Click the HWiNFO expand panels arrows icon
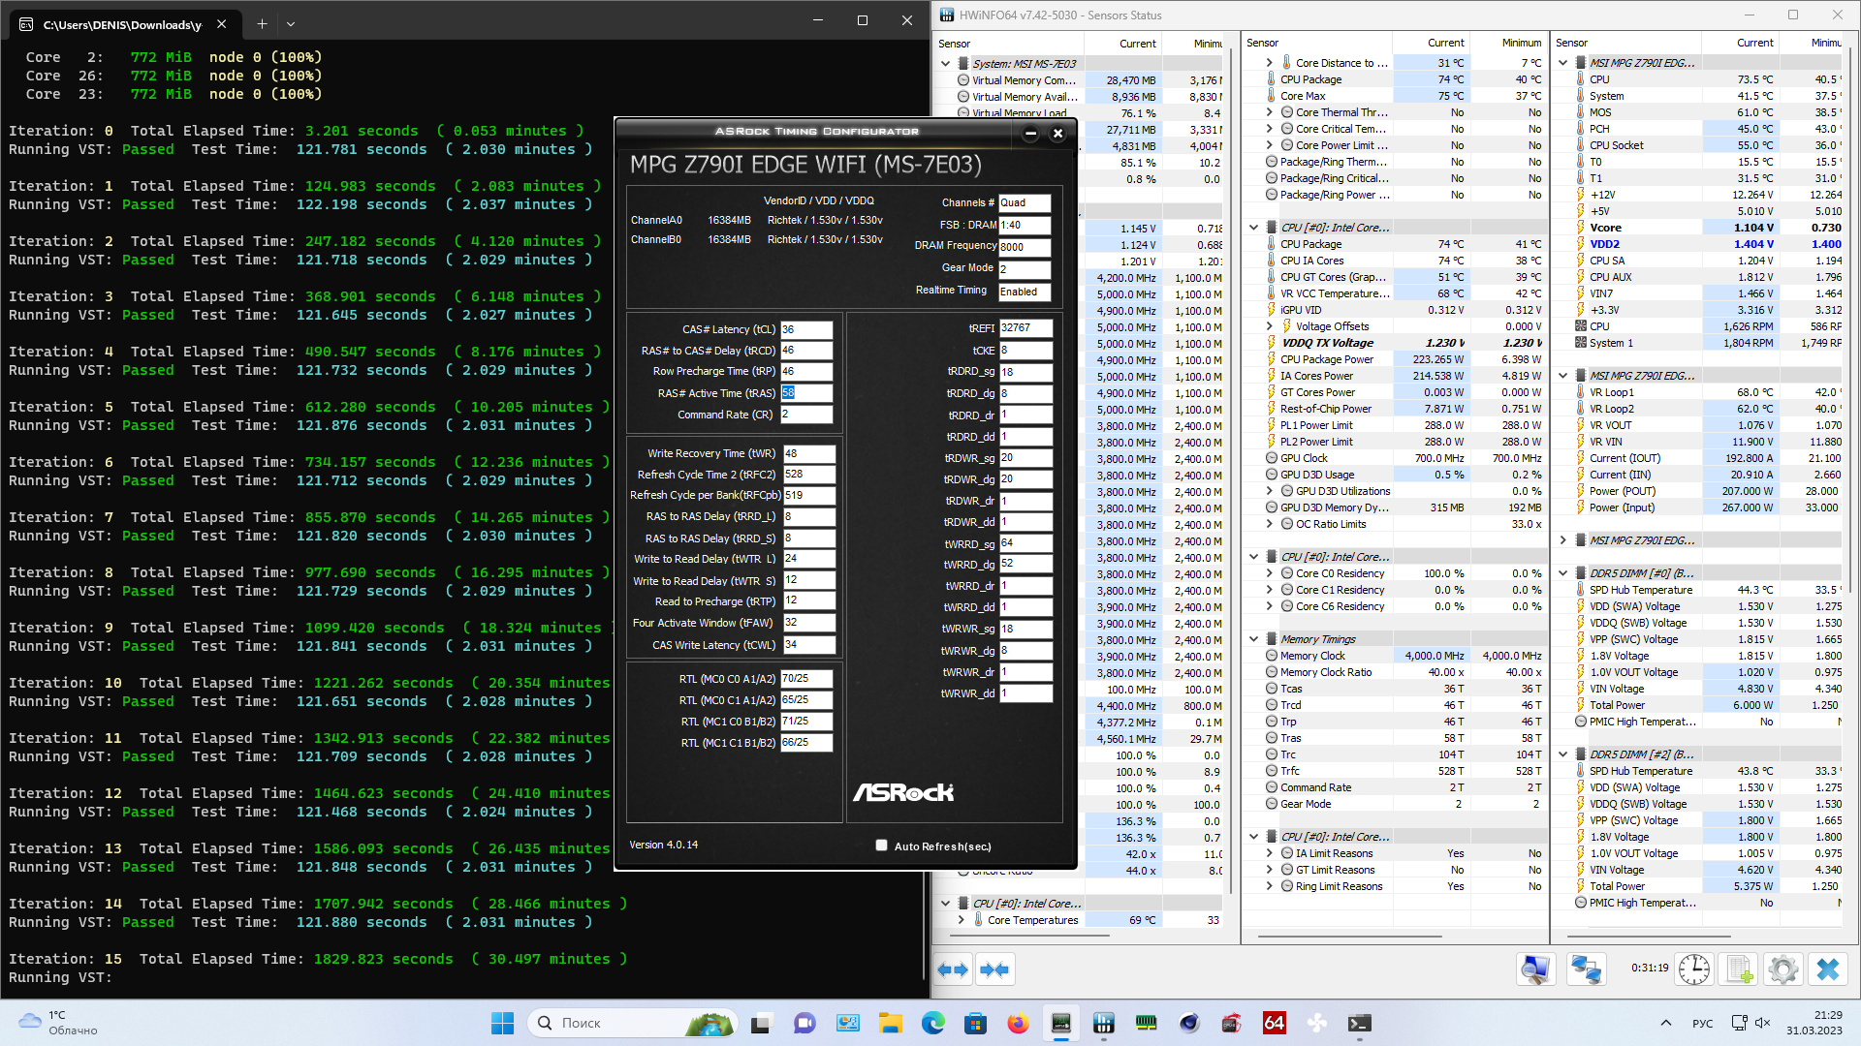The width and height of the screenshot is (1861, 1046). point(953,969)
